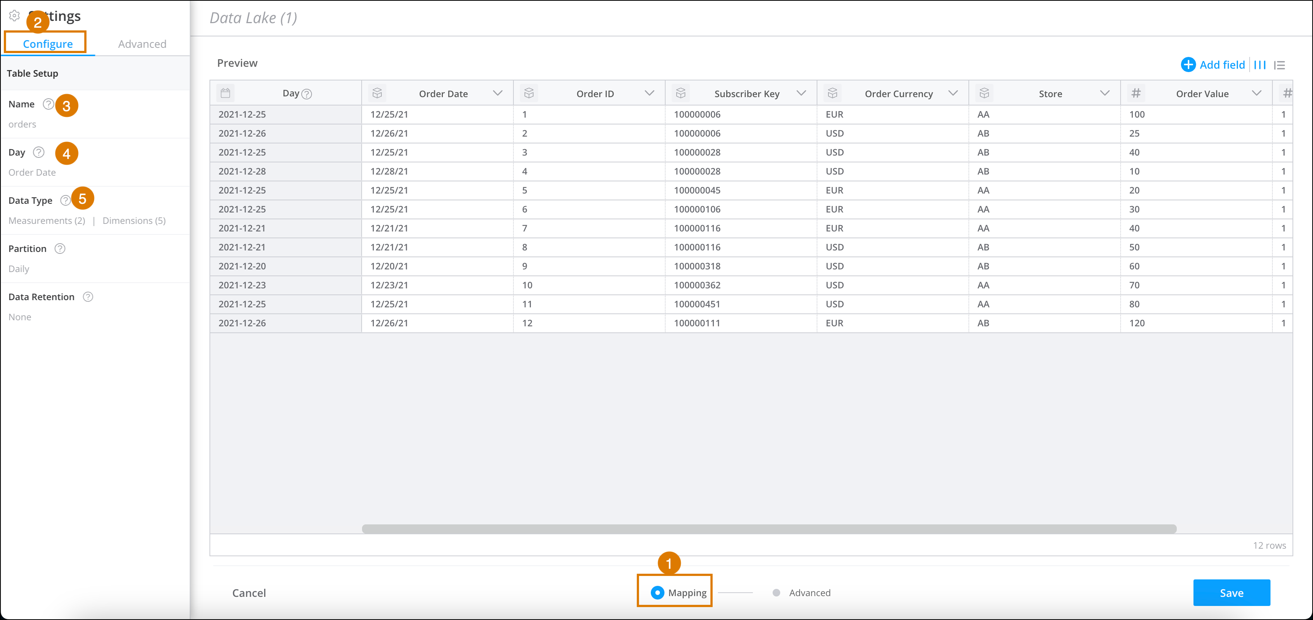Expand the Order Currency column dropdown
The image size is (1313, 620).
953,93
